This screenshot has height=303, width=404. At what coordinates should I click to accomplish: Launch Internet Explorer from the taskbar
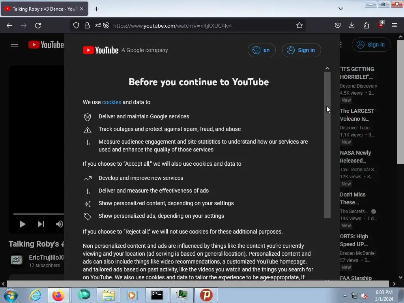click(x=35, y=295)
